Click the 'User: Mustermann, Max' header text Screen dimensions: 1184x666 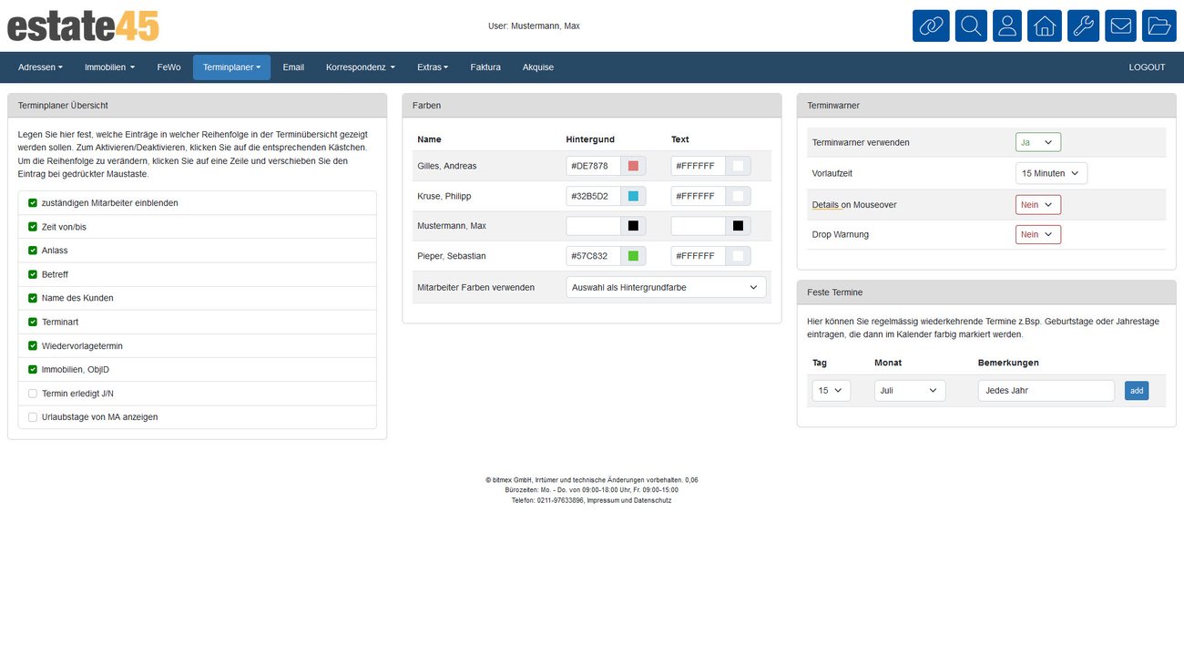pos(534,26)
